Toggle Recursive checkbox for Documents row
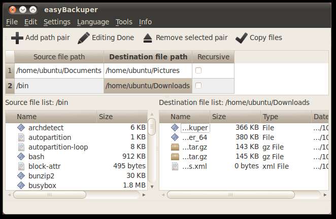Viewport: 336px width, 219px height. [198, 70]
